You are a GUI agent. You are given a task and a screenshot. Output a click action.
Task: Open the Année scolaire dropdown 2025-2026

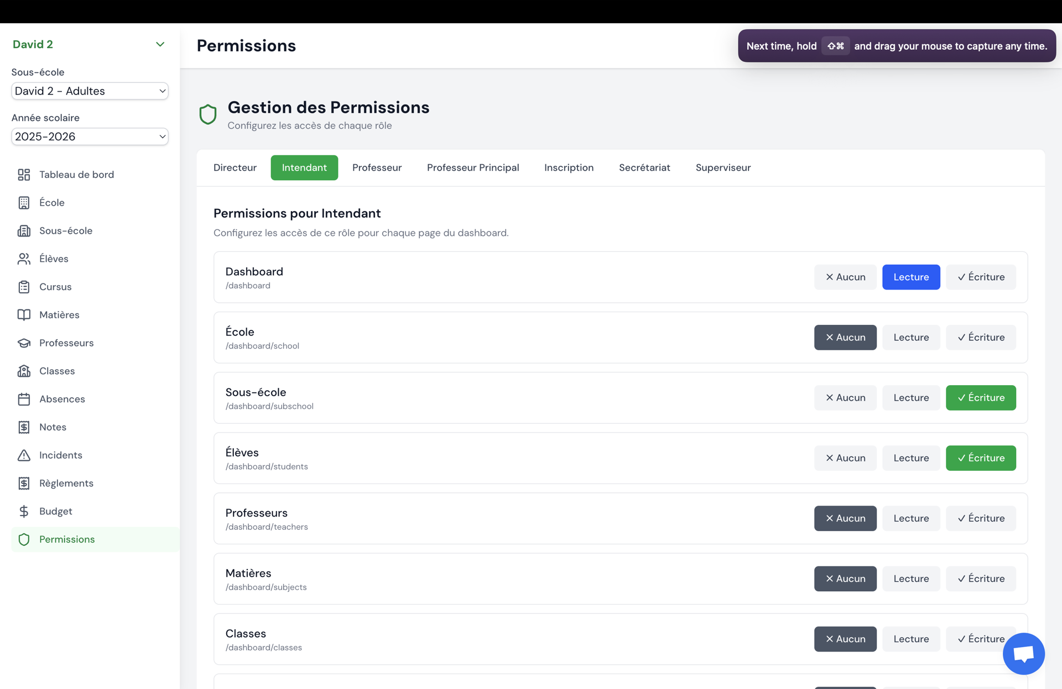click(x=90, y=136)
